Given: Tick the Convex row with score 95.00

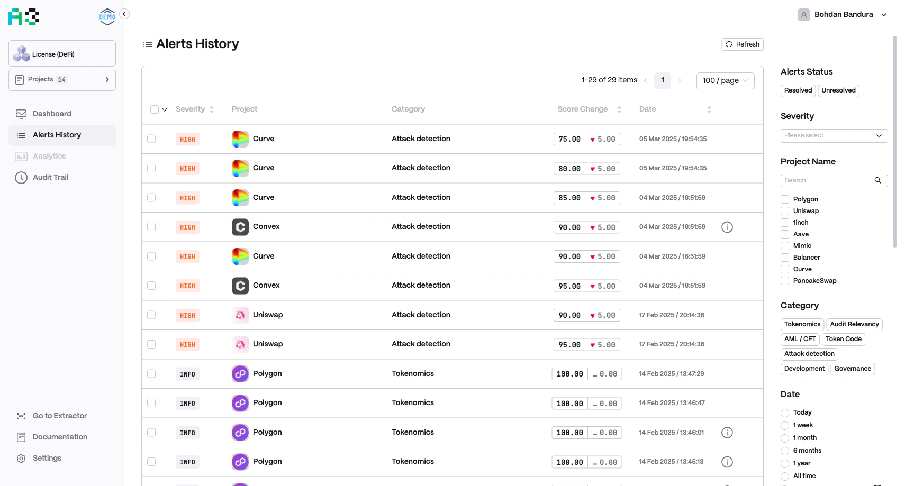Looking at the screenshot, I should (151, 286).
